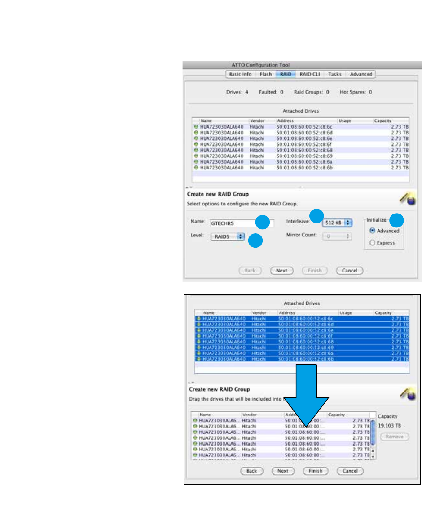Click Next in the drag-drives step
The image size is (422, 526).
[283, 471]
